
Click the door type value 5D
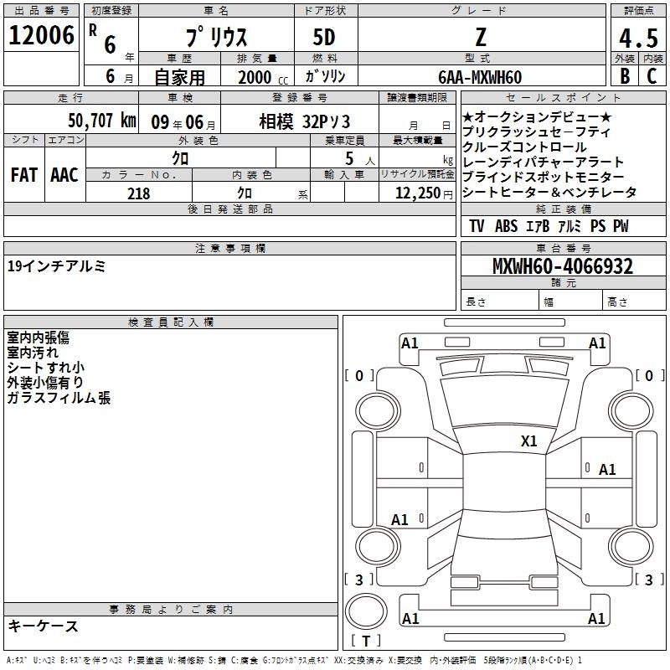click(324, 38)
